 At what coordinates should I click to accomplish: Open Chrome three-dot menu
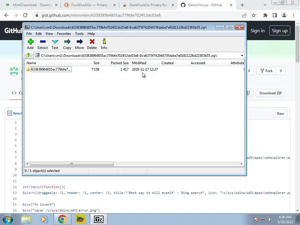[x=294, y=15]
